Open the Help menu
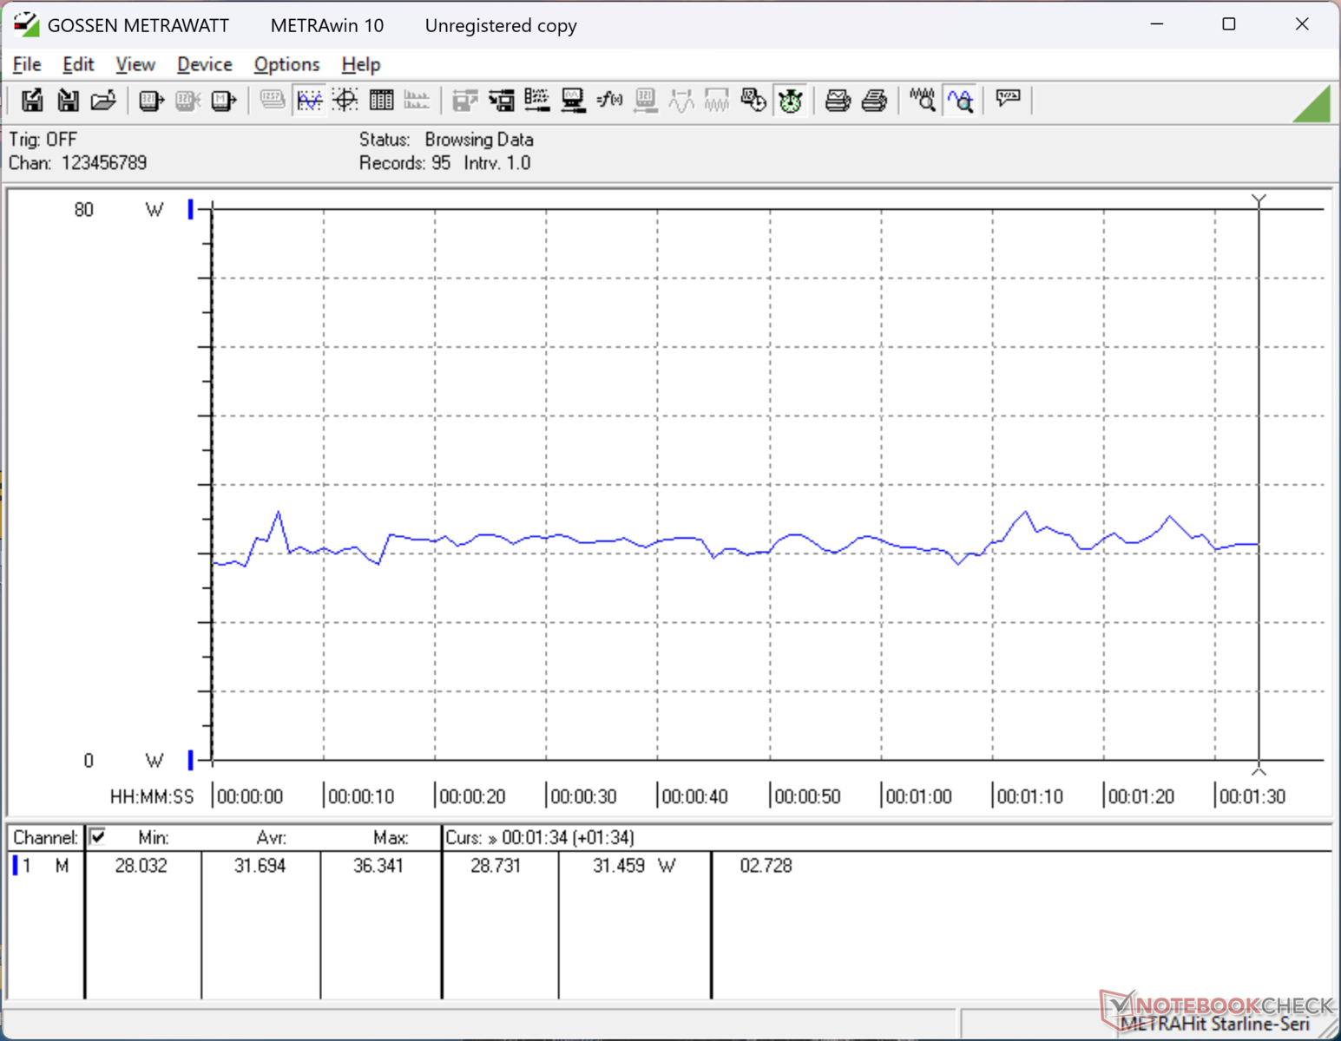Screen dimensions: 1341x1041 [360, 64]
